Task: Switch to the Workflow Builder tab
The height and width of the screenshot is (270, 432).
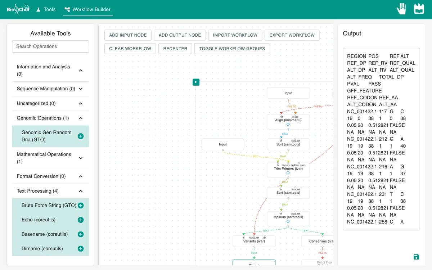Action: click(88, 9)
